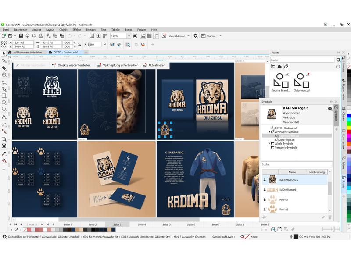The width and height of the screenshot is (351, 263).
Task: Open the Assets panel settings gear
Action: click(x=338, y=60)
